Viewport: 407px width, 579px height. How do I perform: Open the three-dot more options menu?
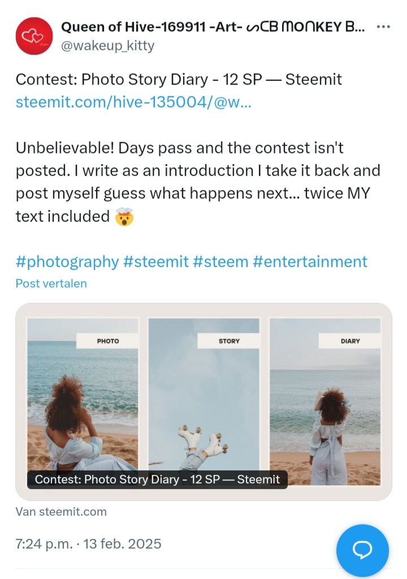tap(383, 27)
